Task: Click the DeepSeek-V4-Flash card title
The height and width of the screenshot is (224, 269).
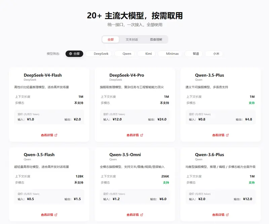Action: tap(43, 75)
